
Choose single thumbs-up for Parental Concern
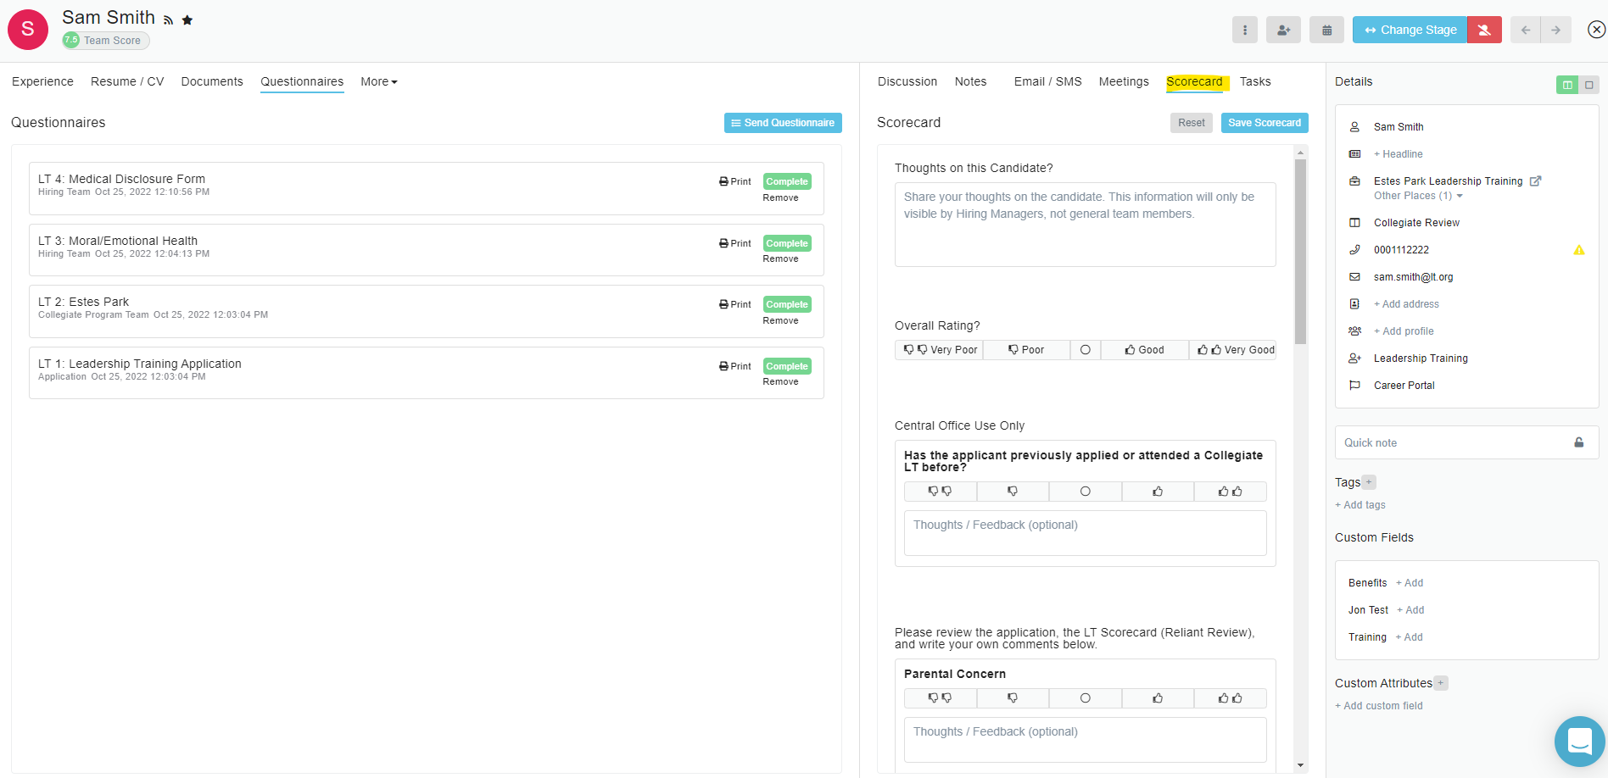1158,698
